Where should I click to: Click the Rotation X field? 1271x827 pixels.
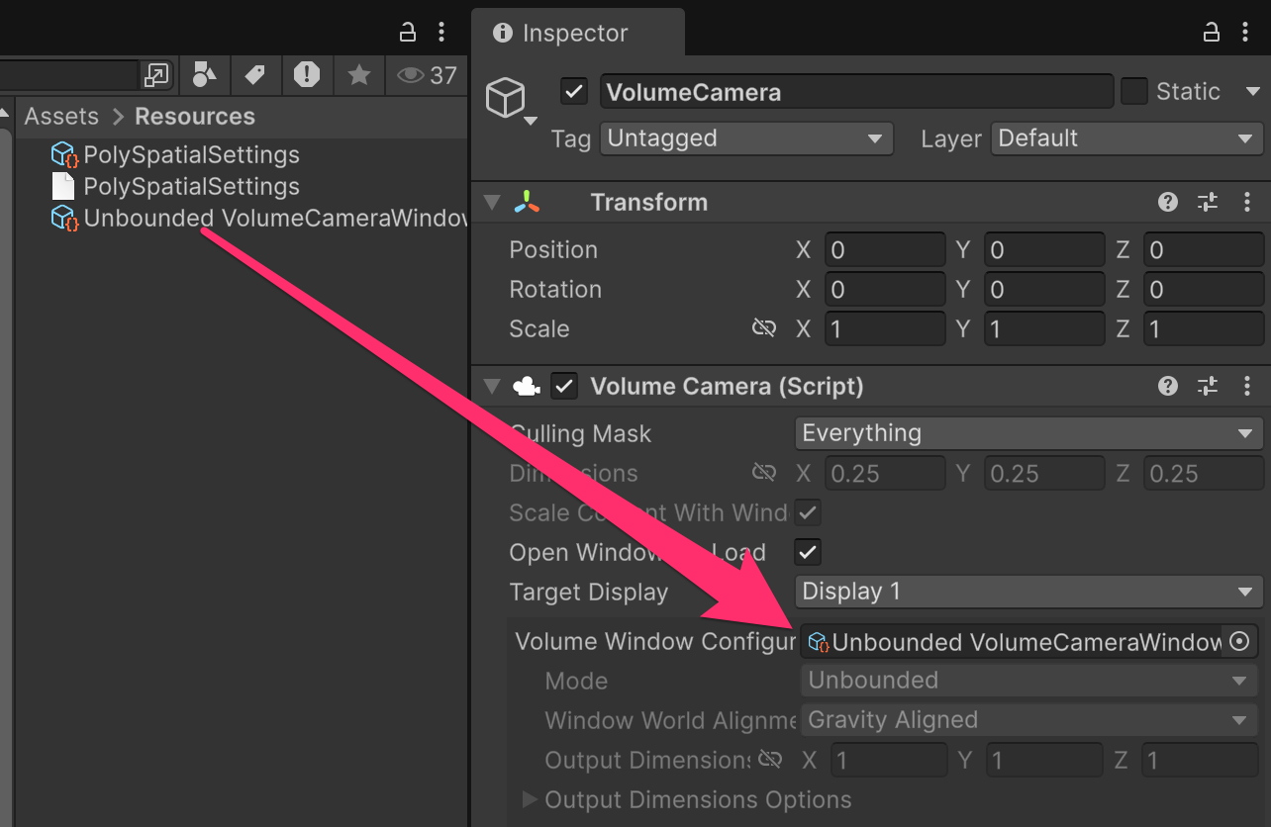point(885,289)
